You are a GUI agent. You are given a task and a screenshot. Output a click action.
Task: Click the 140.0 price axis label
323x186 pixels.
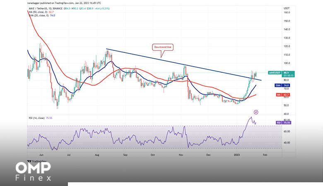coord(287,29)
